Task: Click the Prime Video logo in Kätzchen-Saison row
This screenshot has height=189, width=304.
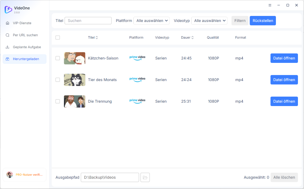Action: pos(137,58)
